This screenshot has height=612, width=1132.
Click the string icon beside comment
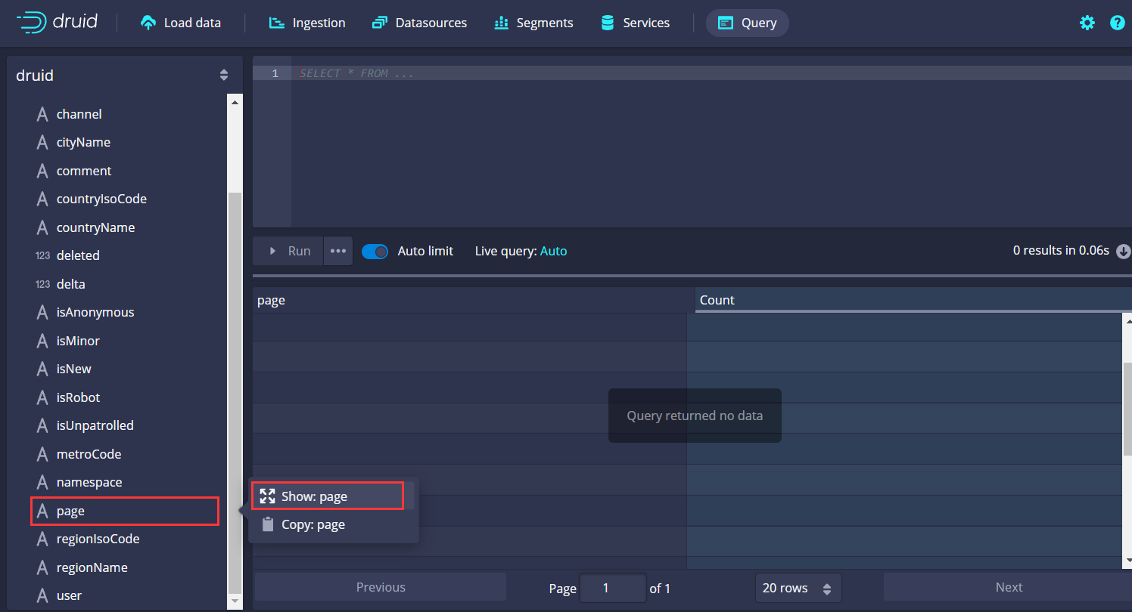pyautogui.click(x=42, y=171)
